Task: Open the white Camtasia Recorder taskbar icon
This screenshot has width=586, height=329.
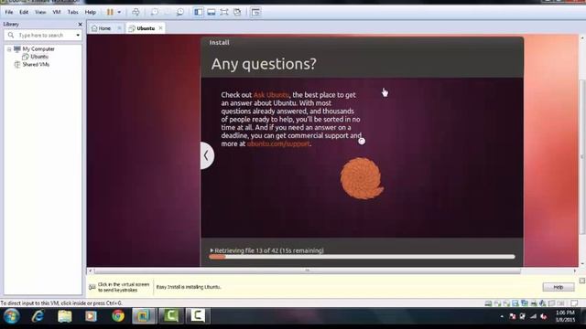Action: click(198, 316)
